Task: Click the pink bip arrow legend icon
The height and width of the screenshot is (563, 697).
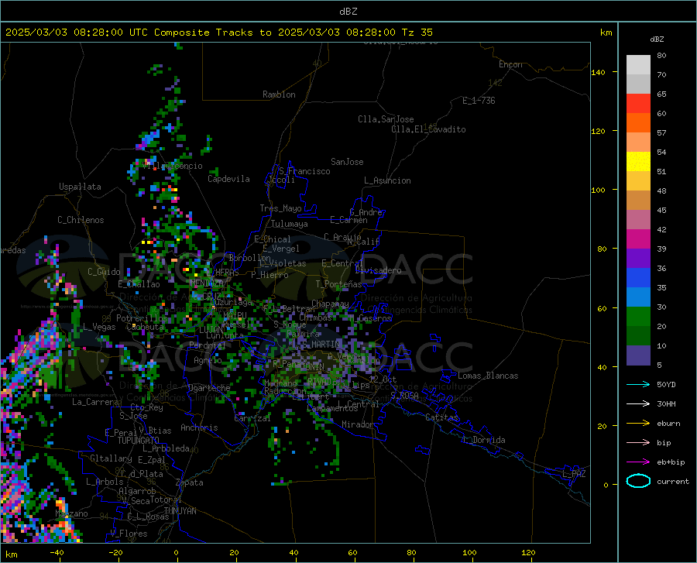Action: click(x=638, y=443)
